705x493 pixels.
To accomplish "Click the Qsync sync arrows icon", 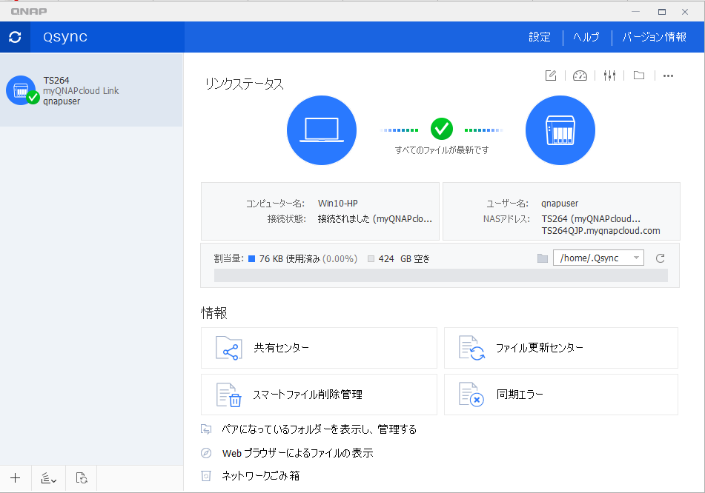I will tap(15, 37).
